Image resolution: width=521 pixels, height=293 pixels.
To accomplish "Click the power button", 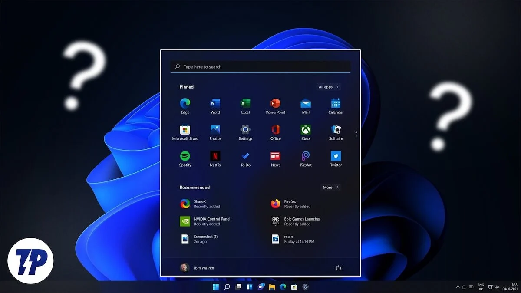I will point(338,268).
